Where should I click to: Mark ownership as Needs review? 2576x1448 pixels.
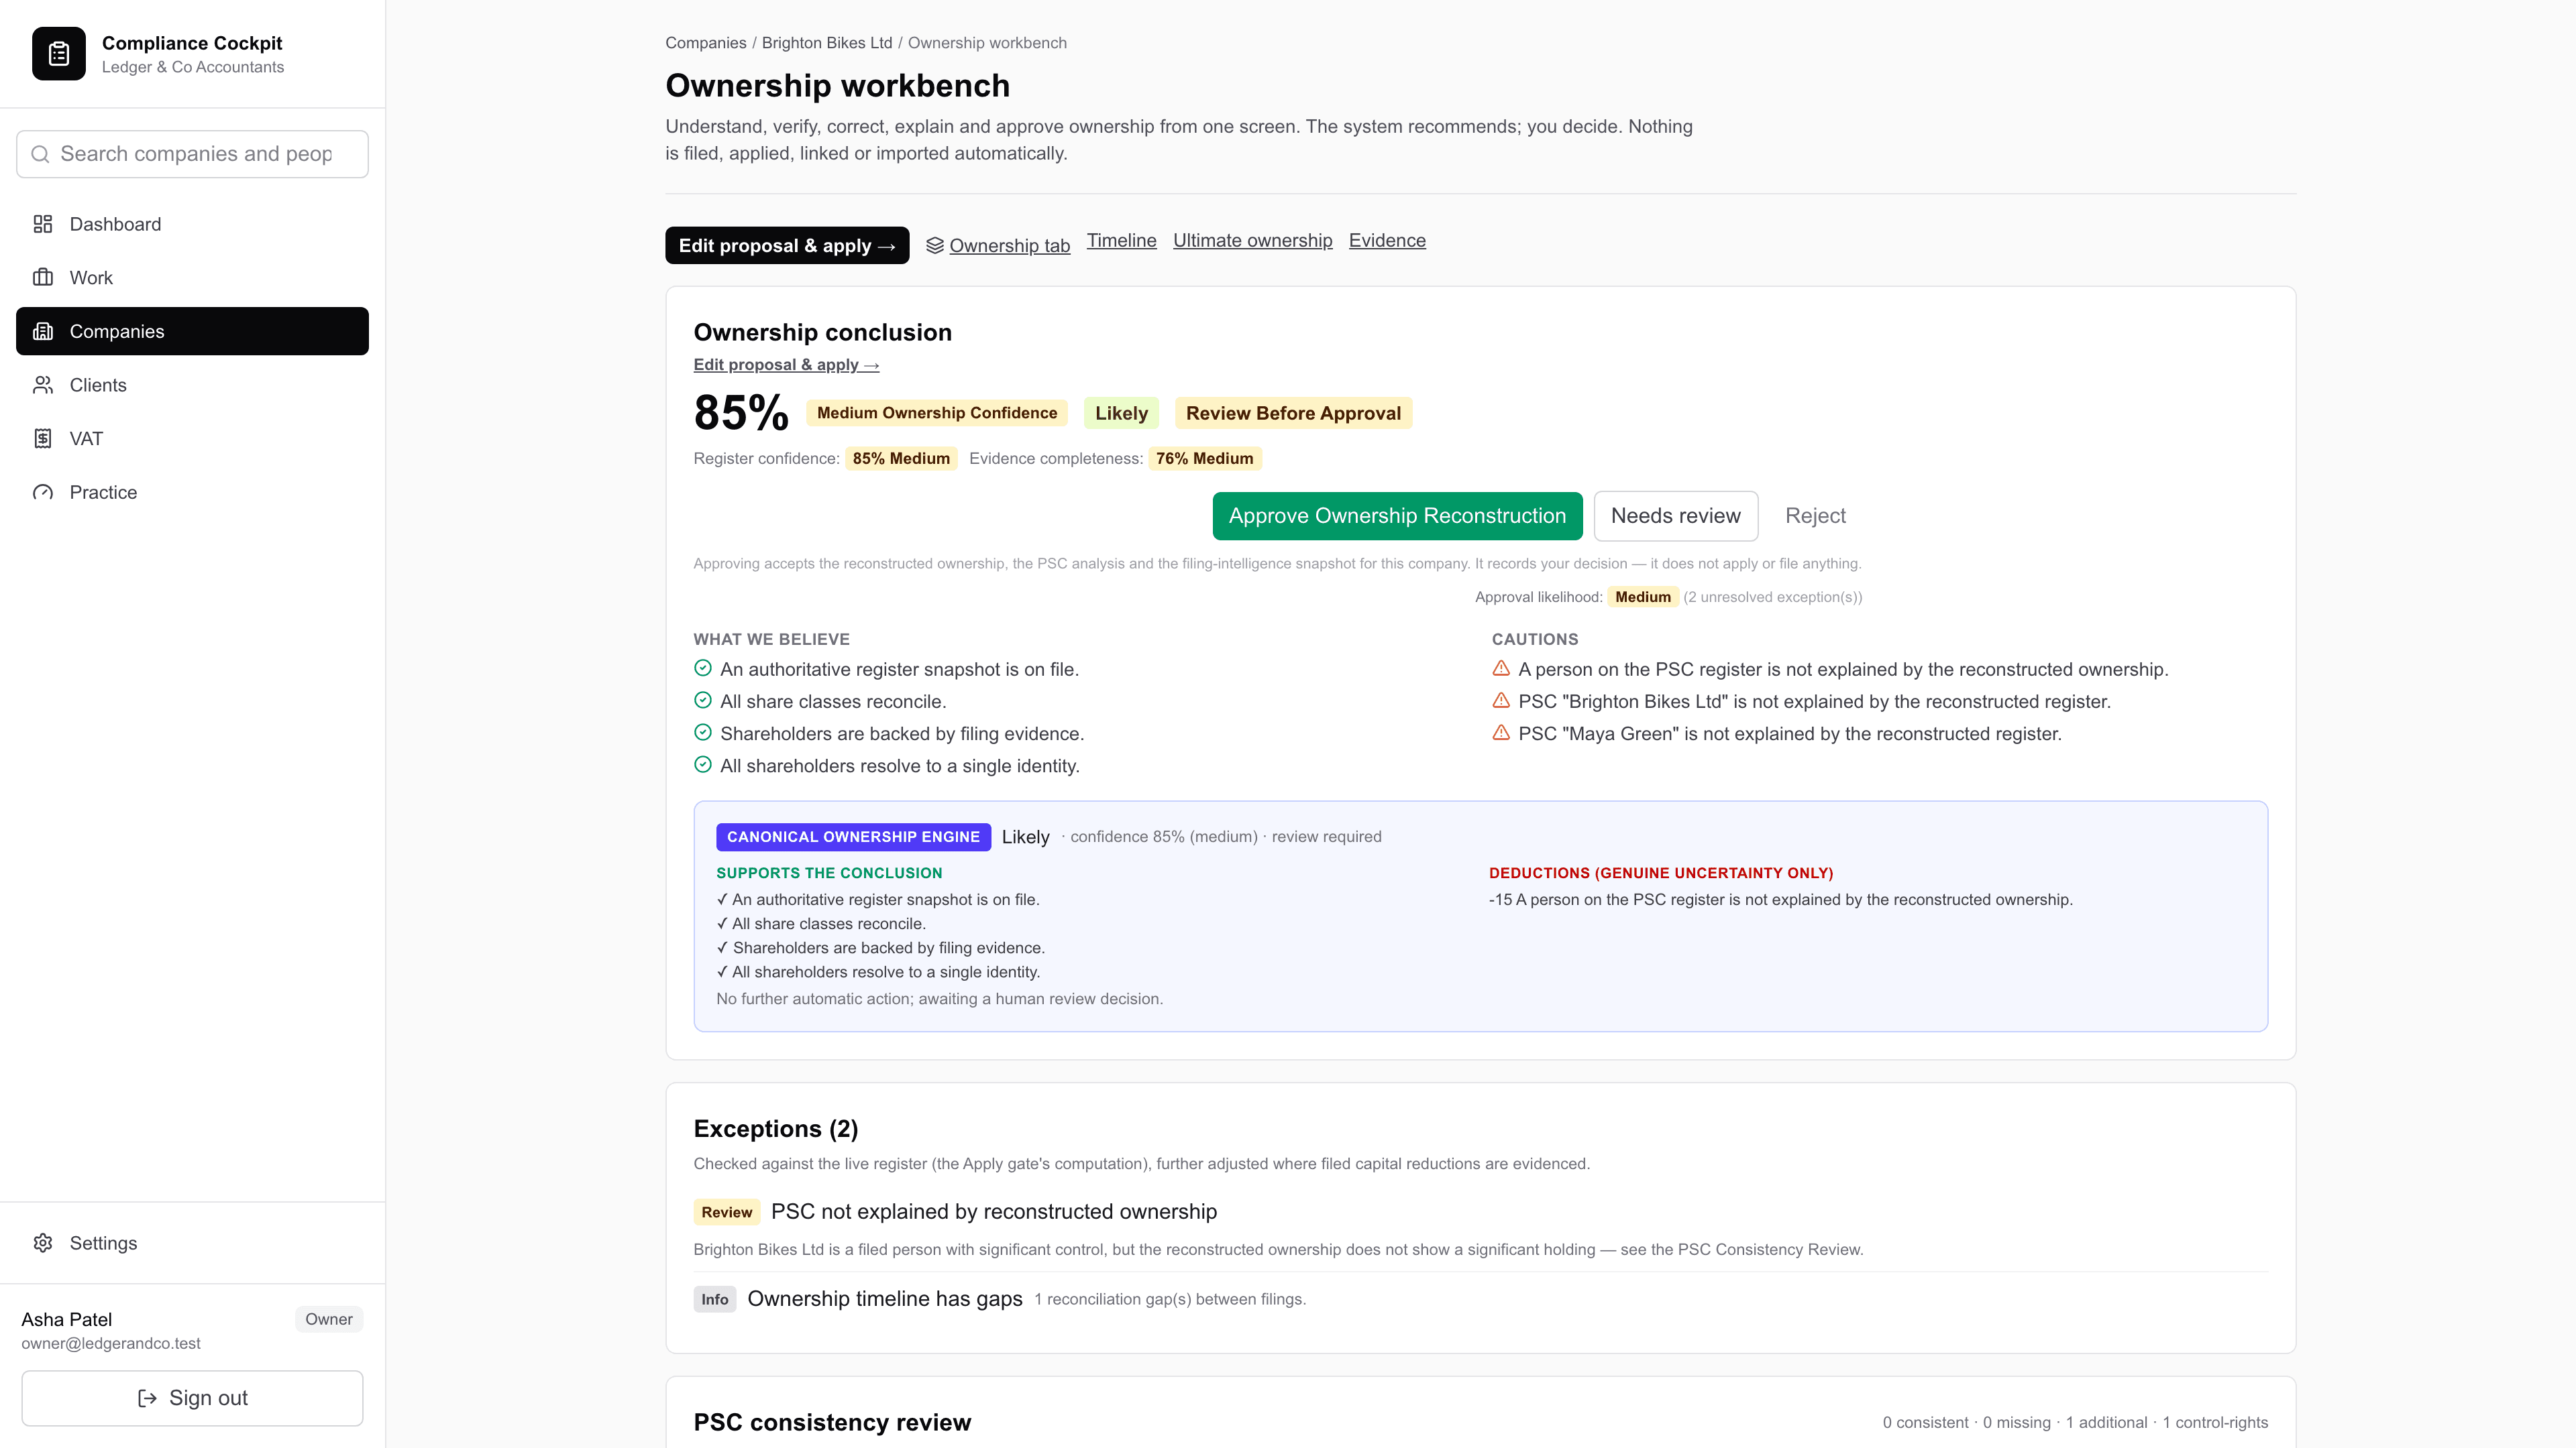(x=1675, y=516)
